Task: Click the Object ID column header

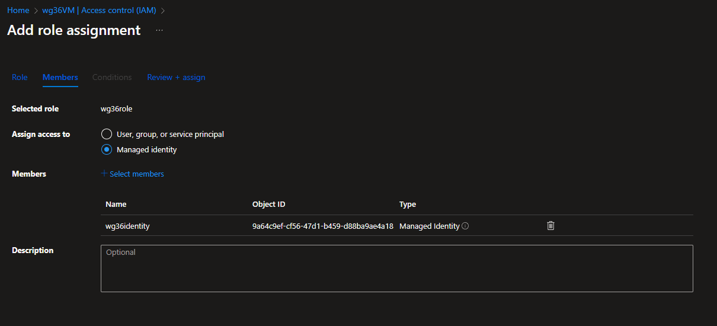Action: (x=268, y=204)
